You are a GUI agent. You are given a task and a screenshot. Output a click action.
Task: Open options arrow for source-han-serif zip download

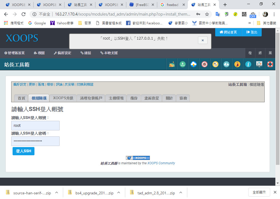57,193
